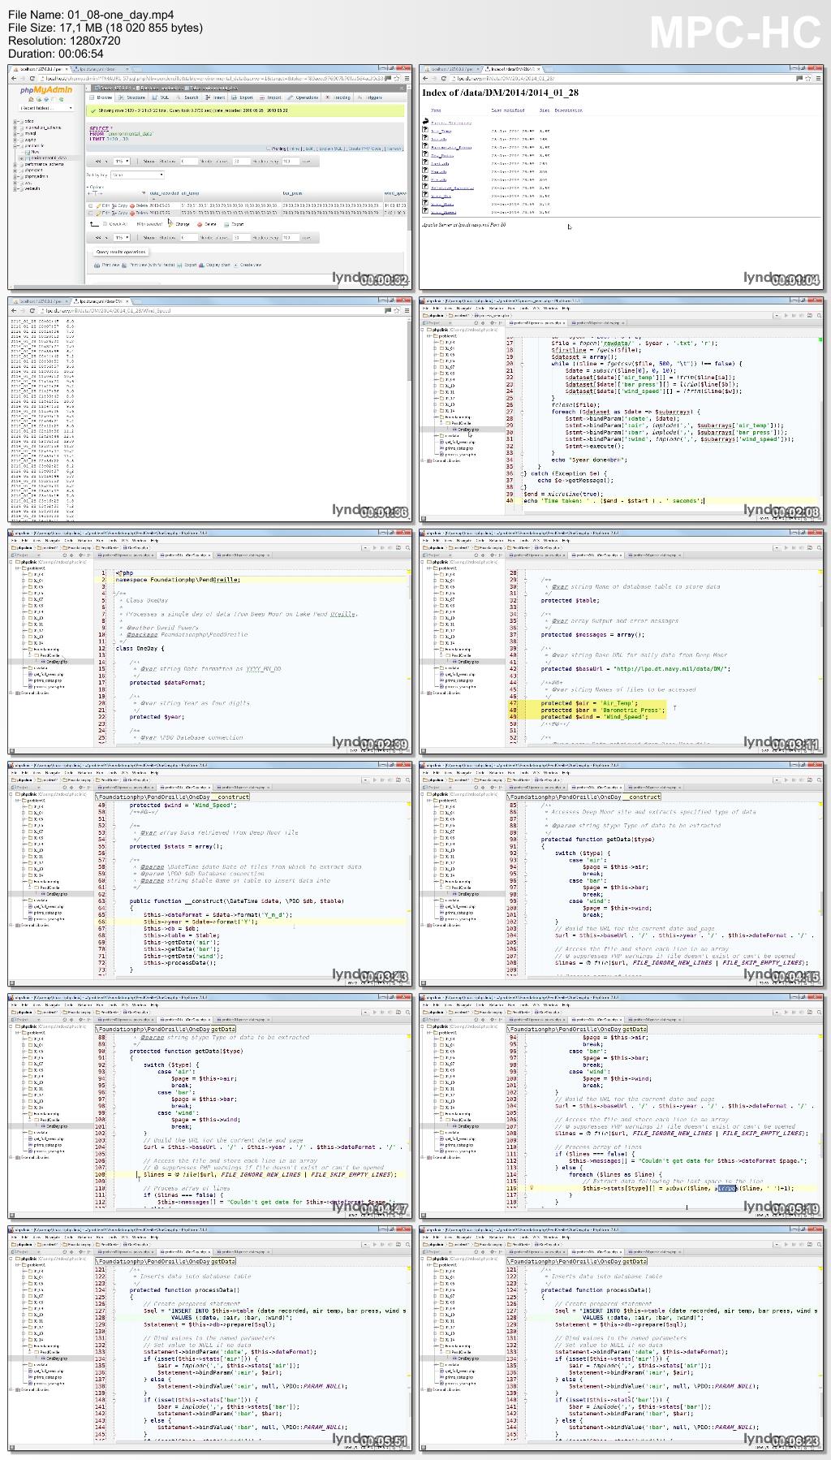Click the phpMyAdmin logo
Image resolution: width=831 pixels, height=1460 pixels.
tap(45, 90)
